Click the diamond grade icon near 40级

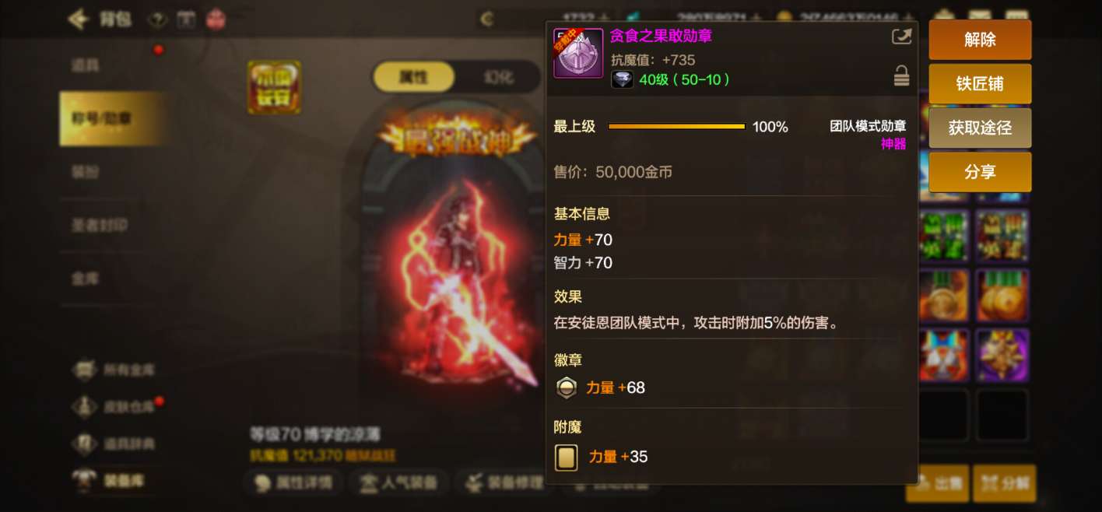(622, 79)
